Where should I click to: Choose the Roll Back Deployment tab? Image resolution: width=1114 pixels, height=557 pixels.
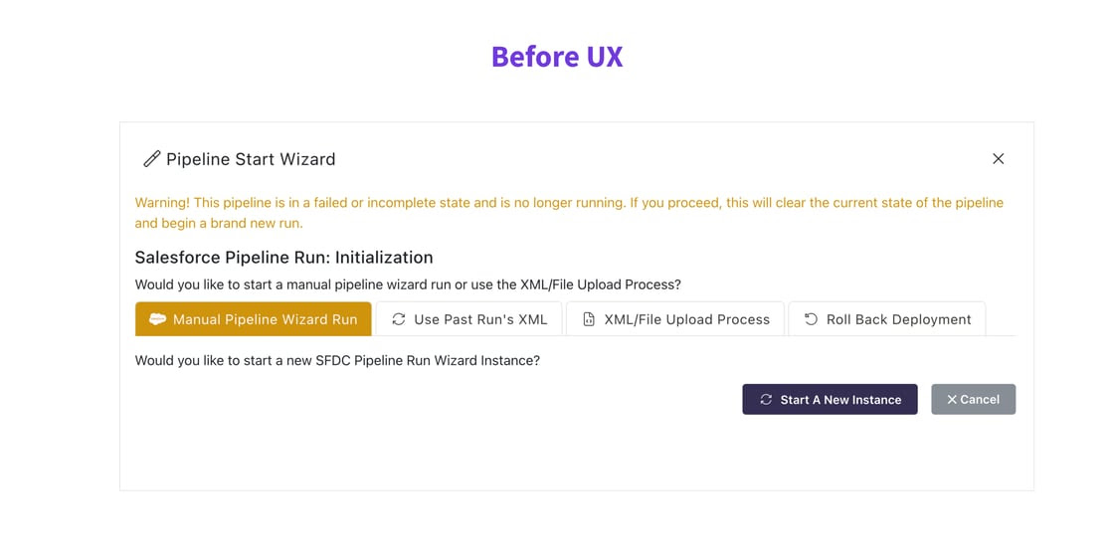898,319
